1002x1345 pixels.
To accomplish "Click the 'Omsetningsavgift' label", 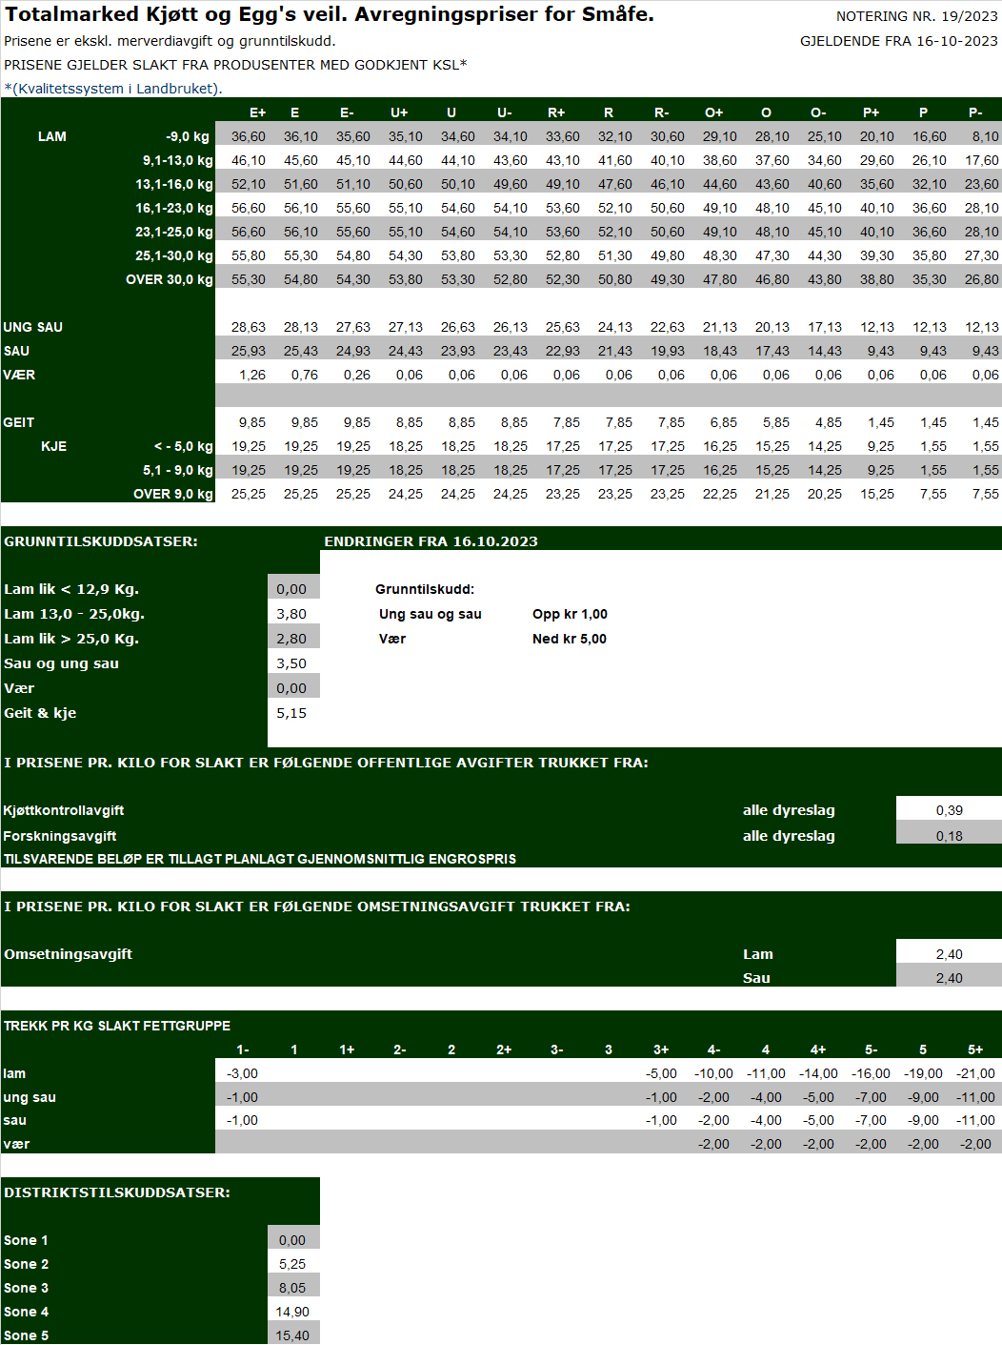I will pyautogui.click(x=68, y=954).
